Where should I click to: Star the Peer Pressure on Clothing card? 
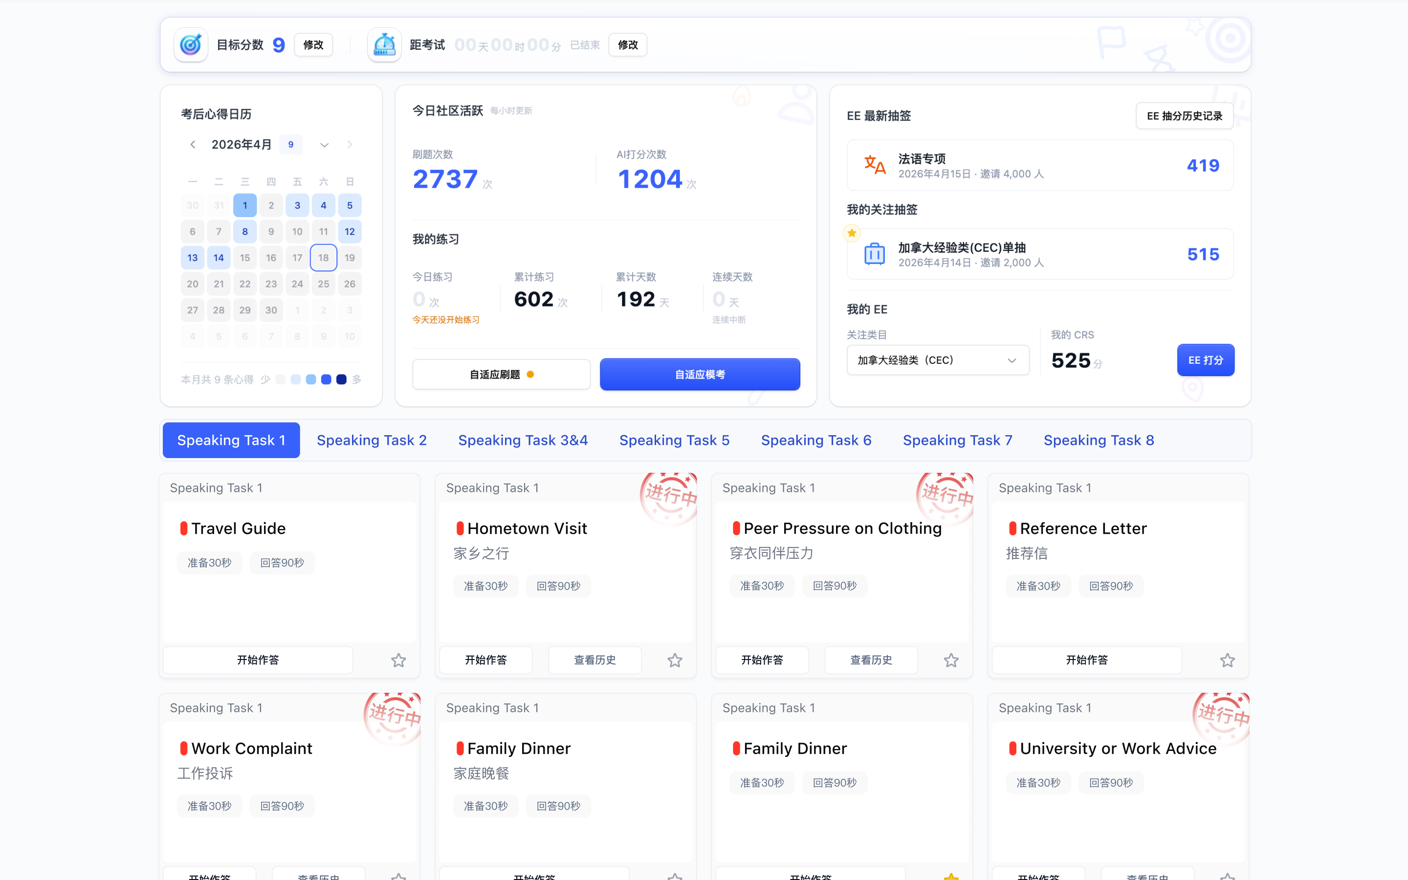click(x=951, y=660)
